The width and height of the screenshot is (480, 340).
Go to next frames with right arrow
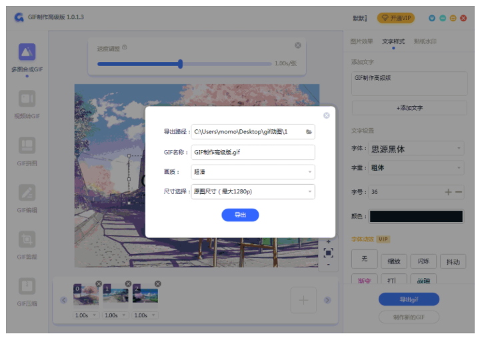pyautogui.click(x=327, y=300)
